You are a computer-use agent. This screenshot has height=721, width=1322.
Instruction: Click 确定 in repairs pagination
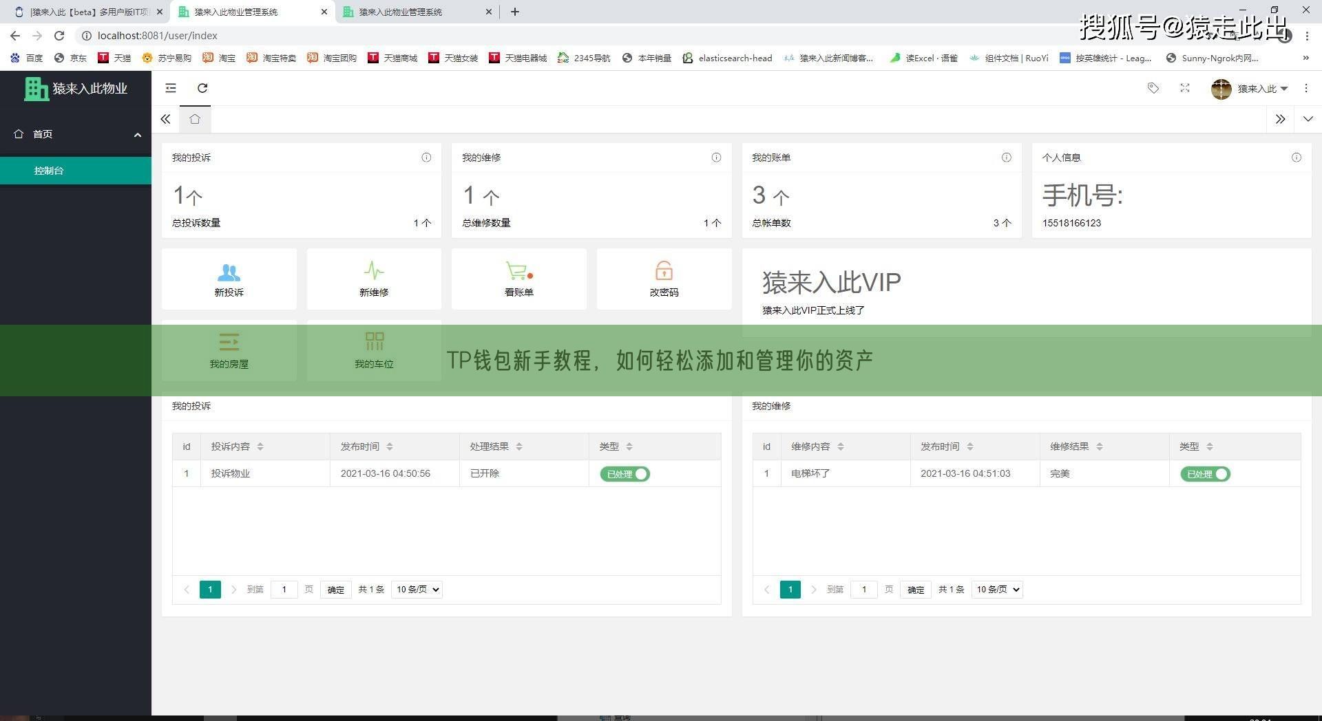[x=916, y=590]
